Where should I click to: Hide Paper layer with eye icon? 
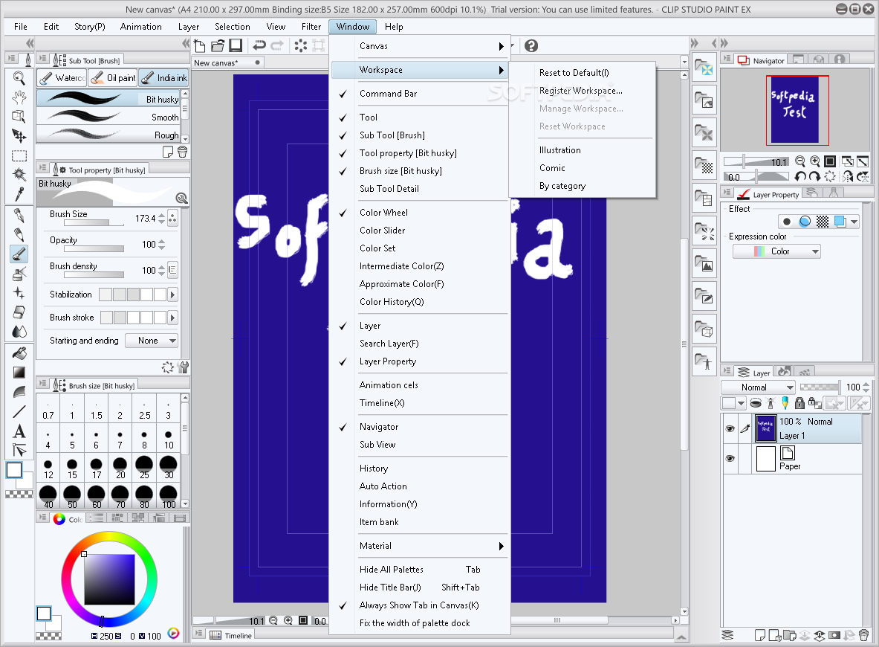[730, 458]
